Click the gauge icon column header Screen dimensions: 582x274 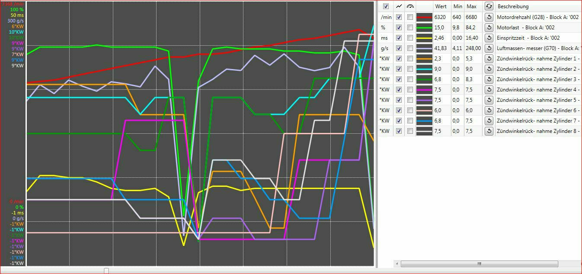tap(410, 6)
